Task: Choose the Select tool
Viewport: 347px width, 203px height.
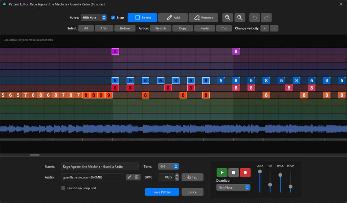Action: pyautogui.click(x=142, y=17)
